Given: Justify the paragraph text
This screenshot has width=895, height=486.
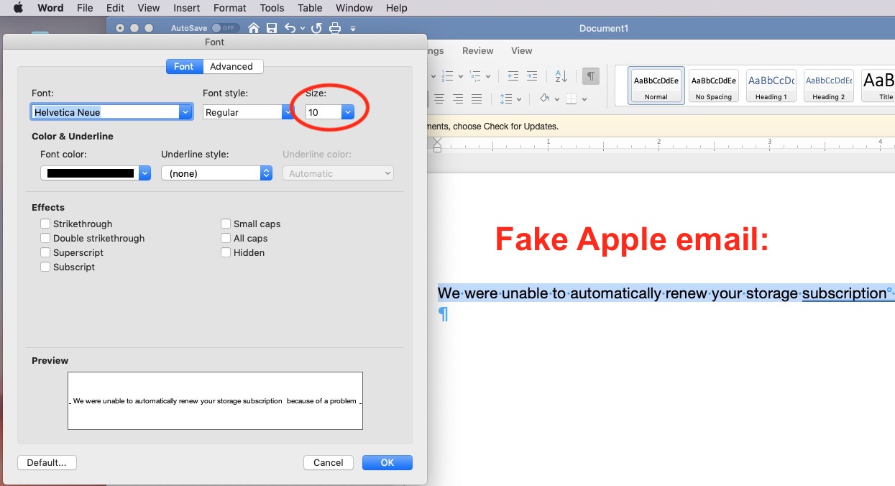Looking at the screenshot, I should 477,98.
